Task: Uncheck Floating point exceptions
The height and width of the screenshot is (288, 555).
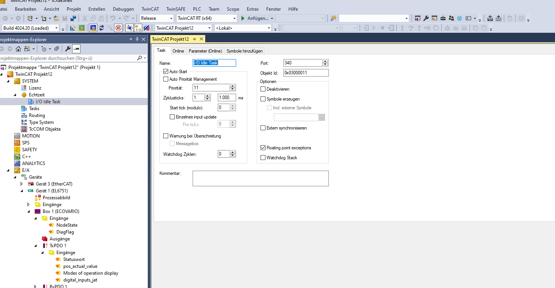Action: click(263, 148)
